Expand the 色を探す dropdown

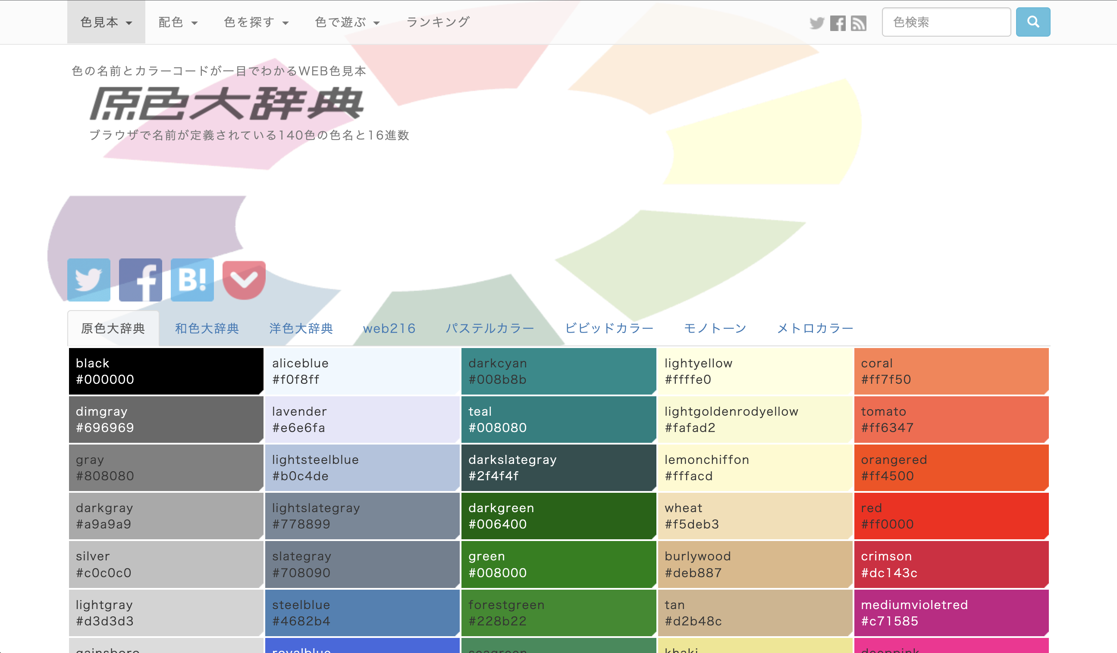(256, 22)
